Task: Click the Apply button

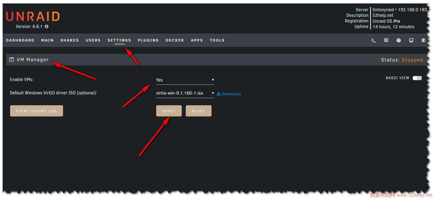Action: click(169, 111)
